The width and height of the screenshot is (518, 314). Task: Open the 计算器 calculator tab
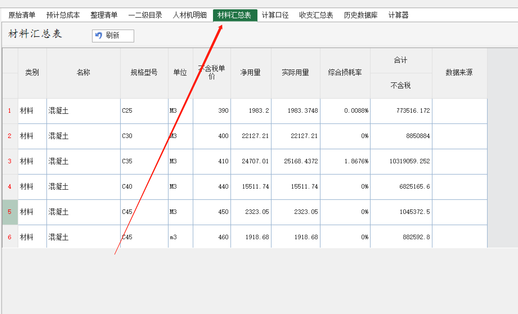[x=398, y=15]
